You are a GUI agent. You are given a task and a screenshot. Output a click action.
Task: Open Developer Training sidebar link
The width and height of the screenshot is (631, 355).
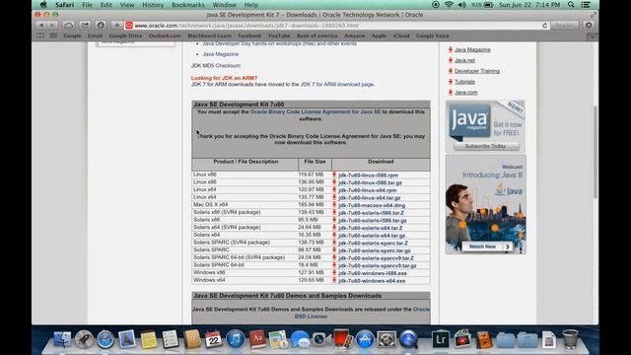pyautogui.click(x=477, y=71)
